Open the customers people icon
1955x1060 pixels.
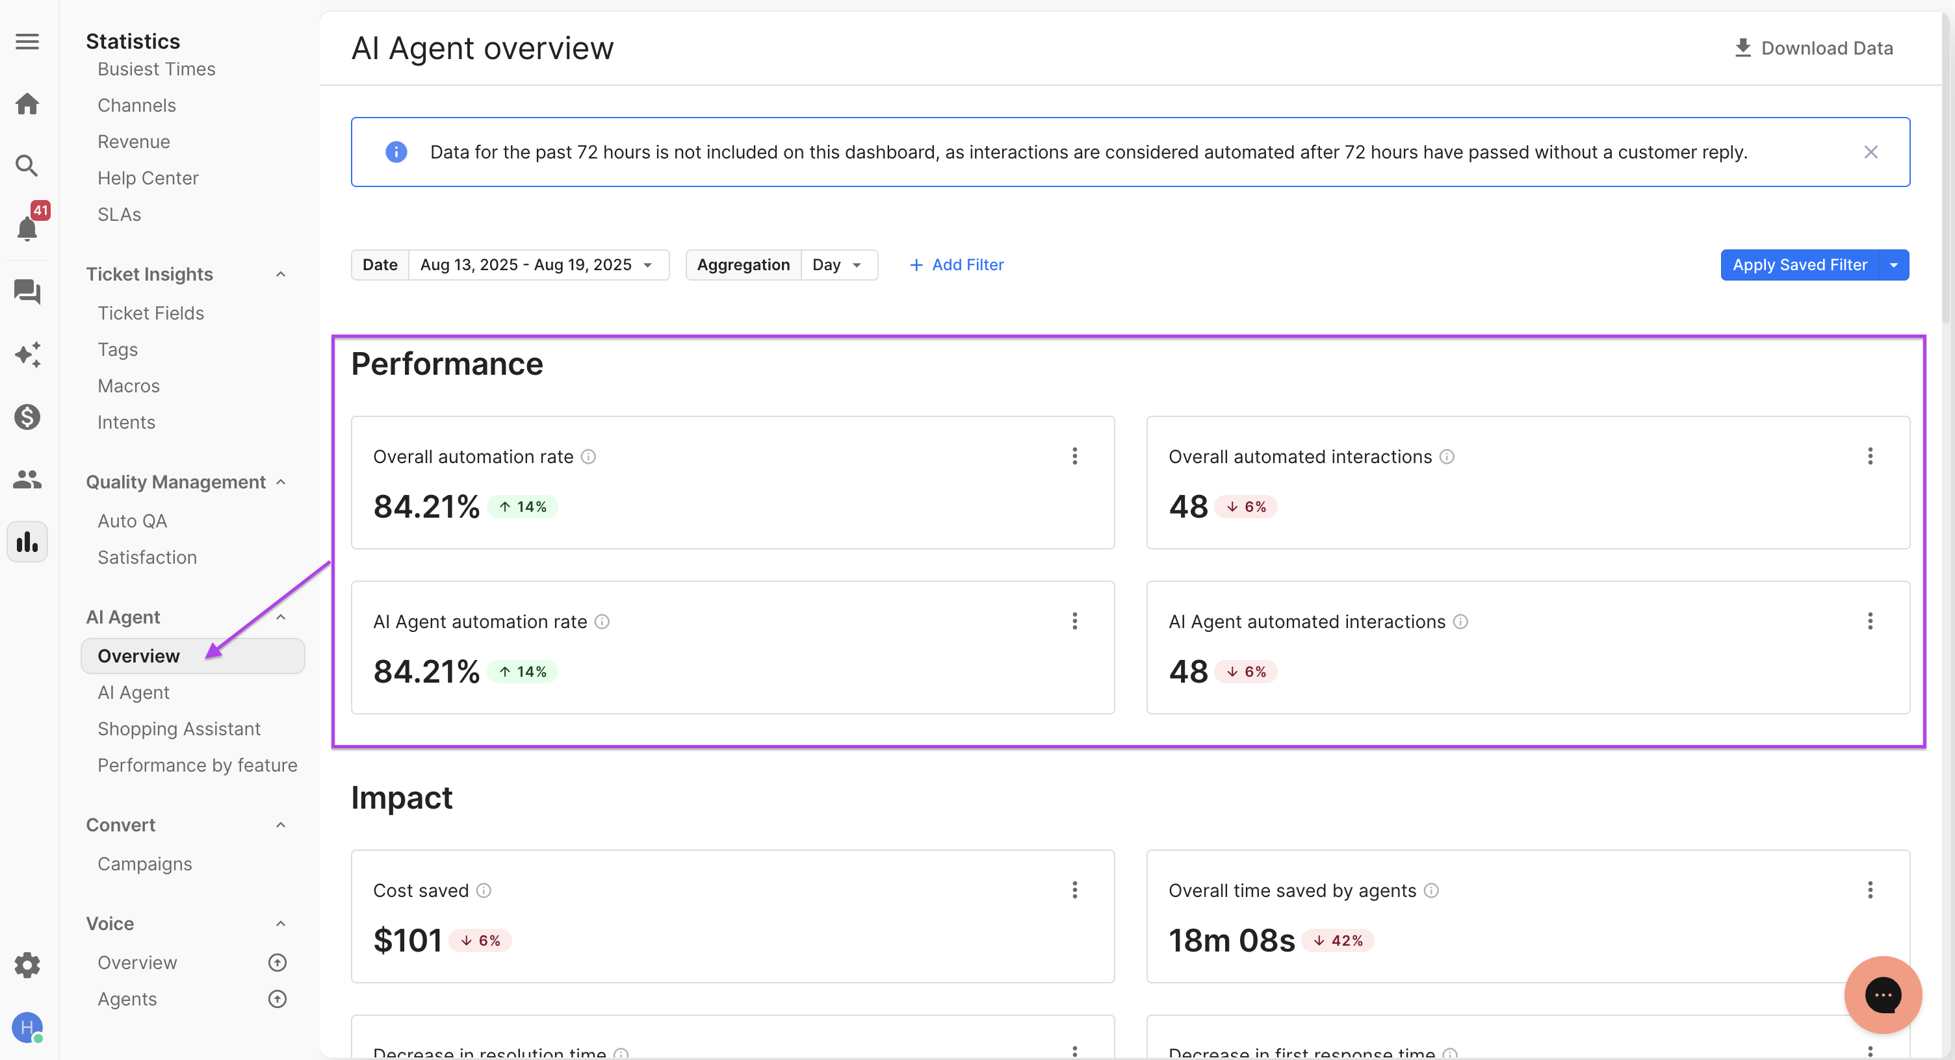tap(27, 479)
